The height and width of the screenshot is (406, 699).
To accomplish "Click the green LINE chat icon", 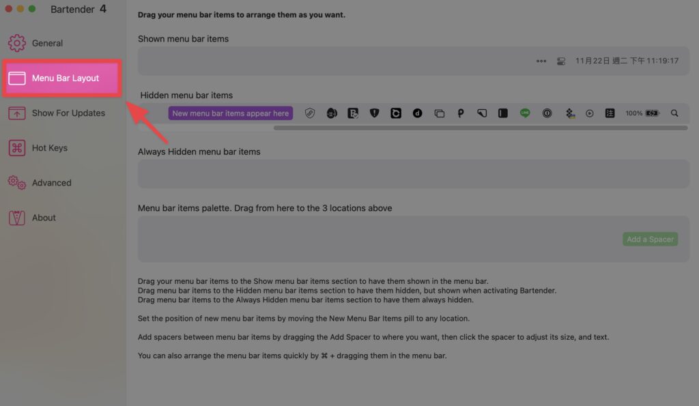I will pos(525,113).
